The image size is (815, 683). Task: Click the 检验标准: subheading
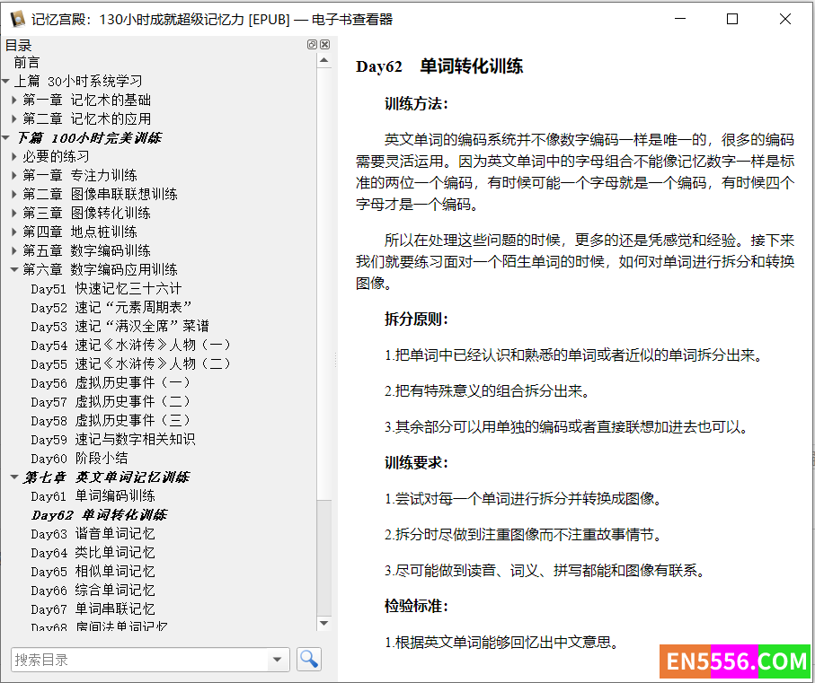pyautogui.click(x=416, y=606)
